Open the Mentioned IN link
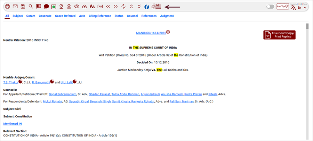 click(13, 124)
